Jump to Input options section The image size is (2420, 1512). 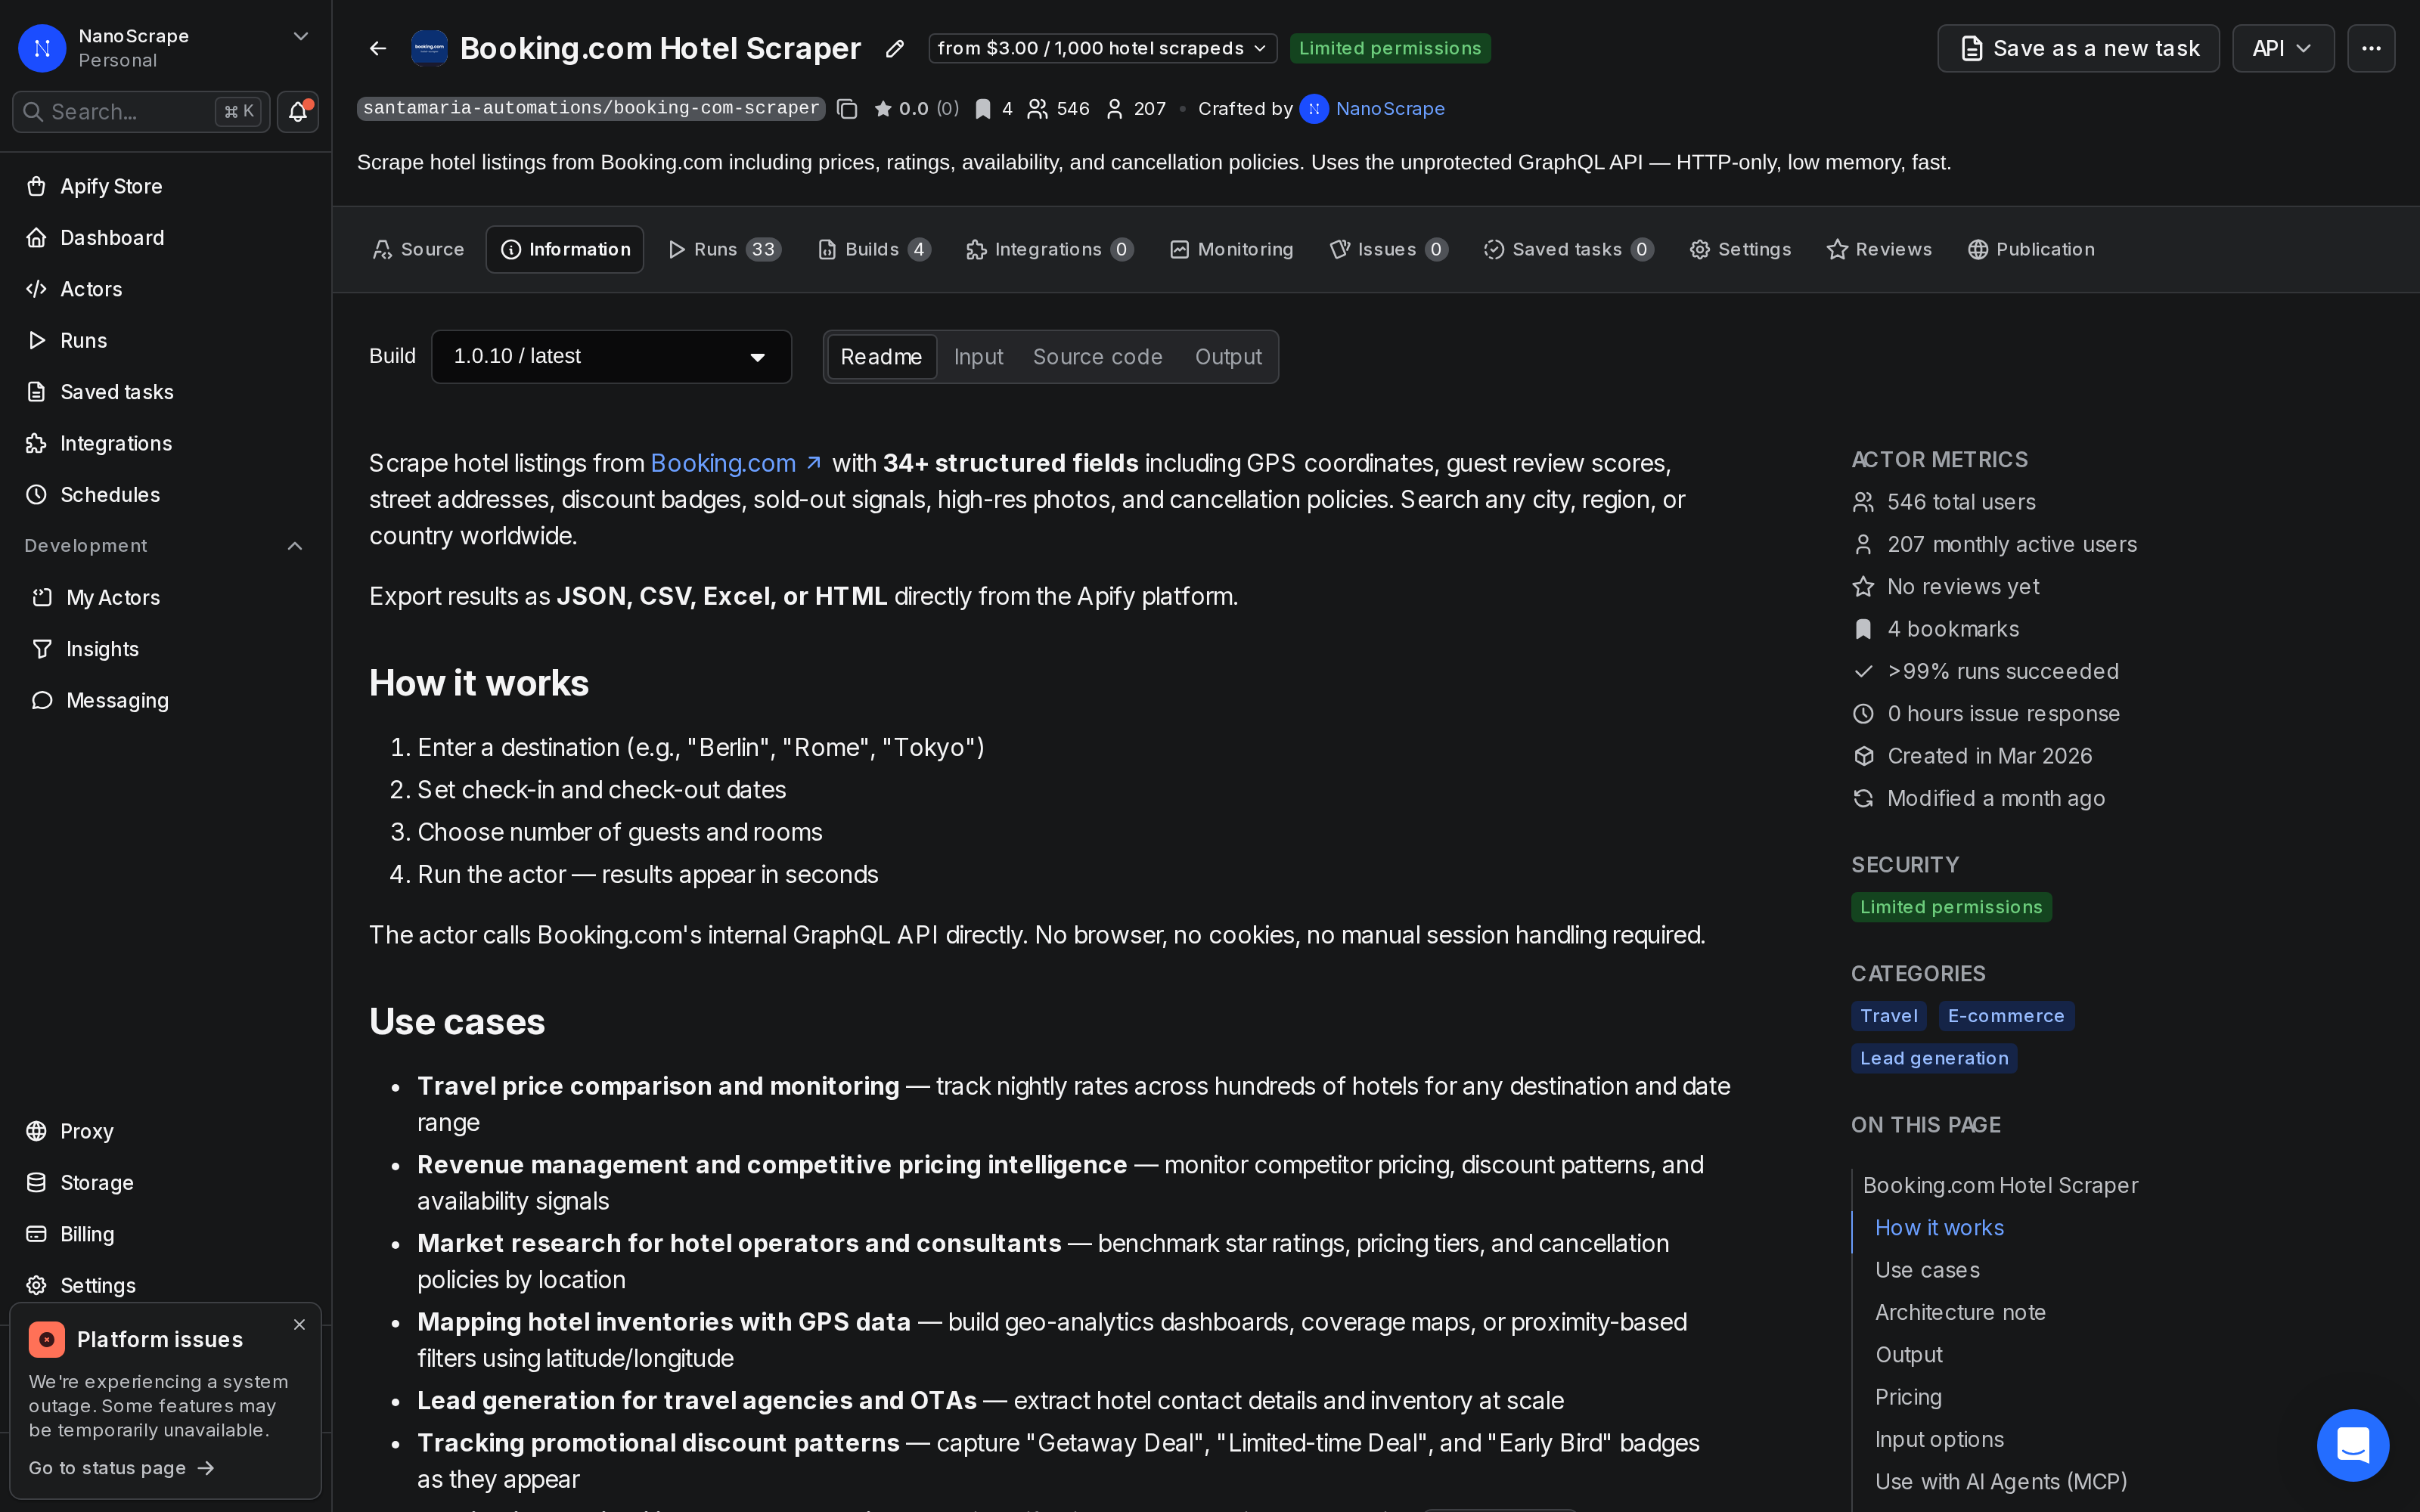(1939, 1439)
